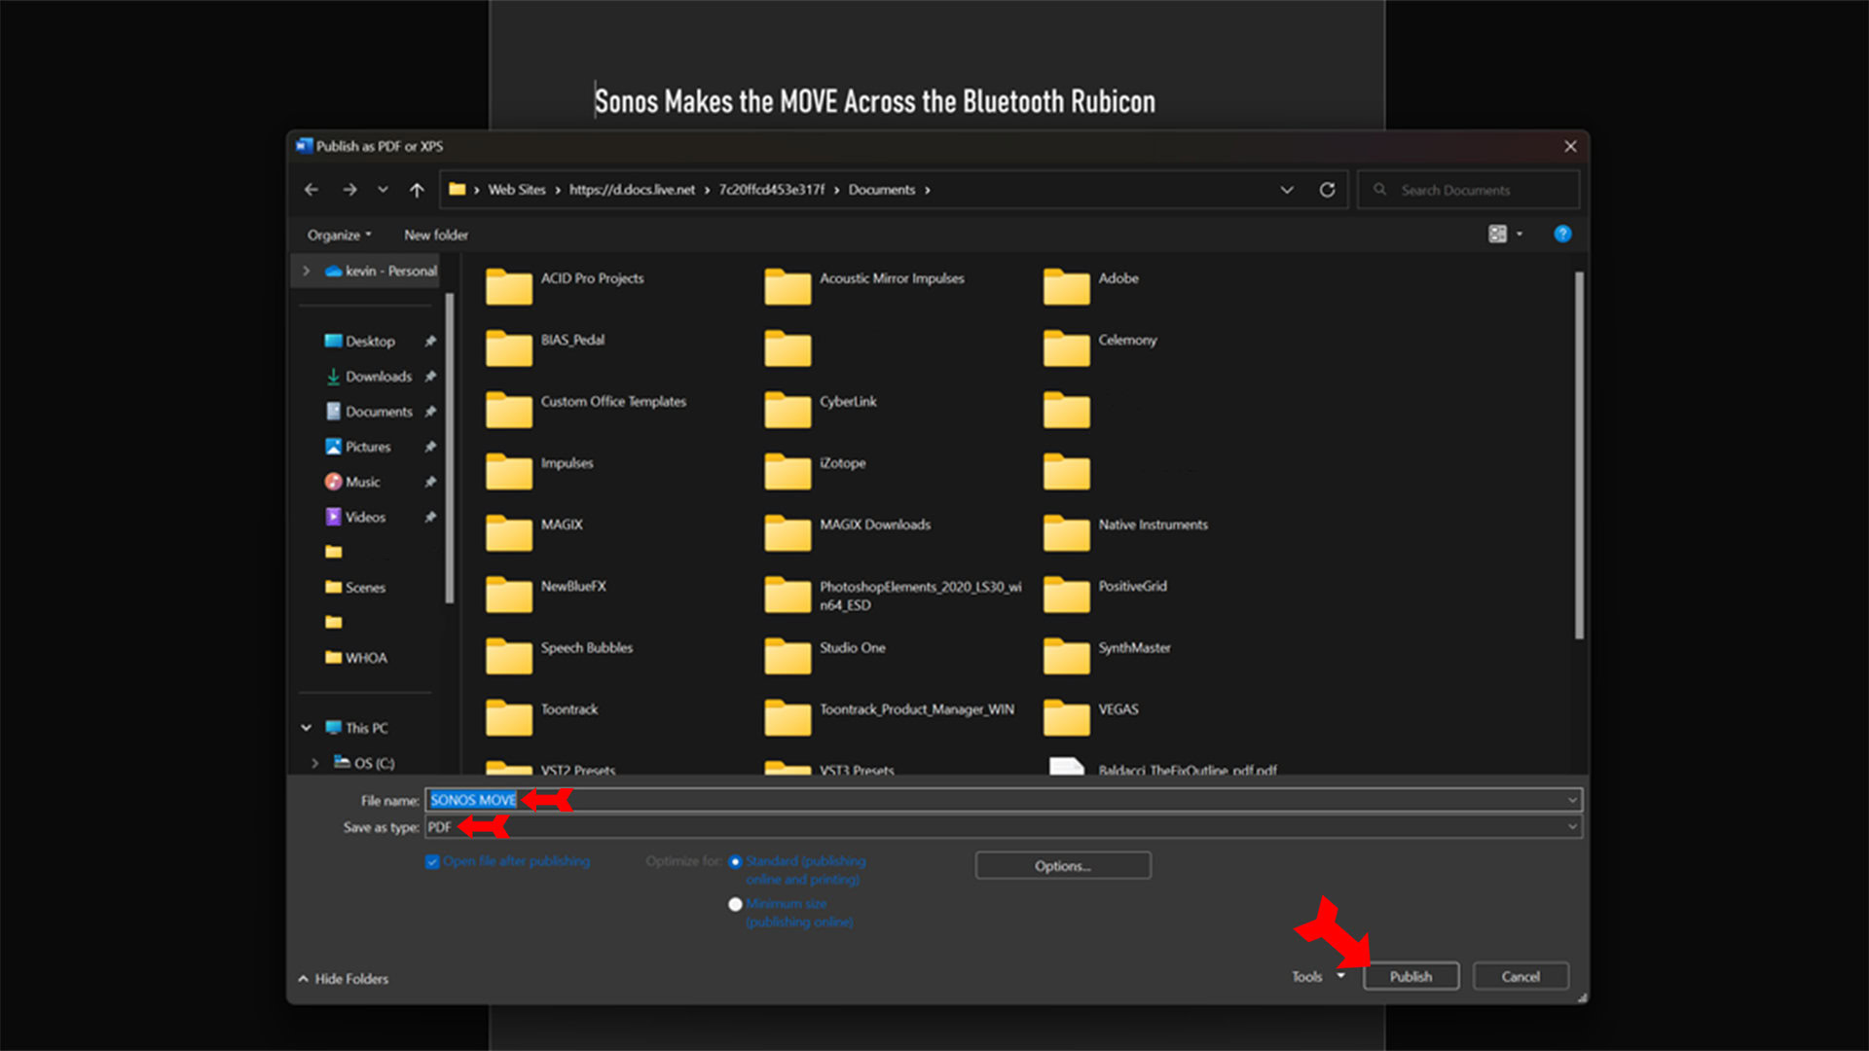Open the help question mark icon

pos(1562,234)
